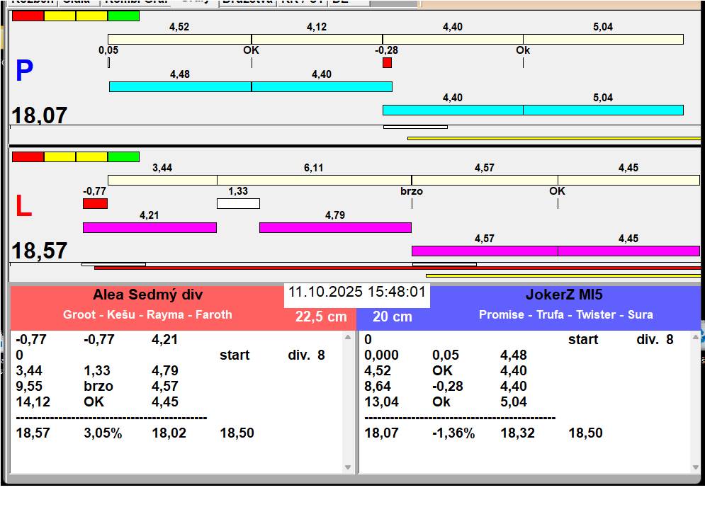Click the green start light in lane L
Viewport: 705px width, 507px height.
[x=124, y=157]
